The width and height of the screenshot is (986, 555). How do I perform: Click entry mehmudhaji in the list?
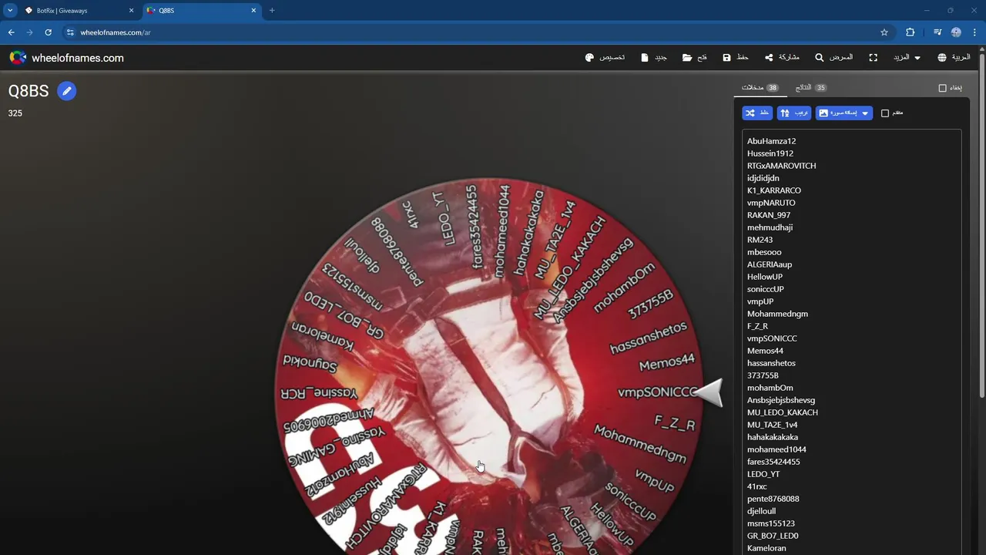770,227
